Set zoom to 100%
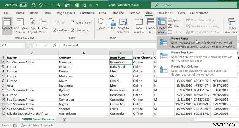Viewport: 239px width, 128px height. click(111, 24)
